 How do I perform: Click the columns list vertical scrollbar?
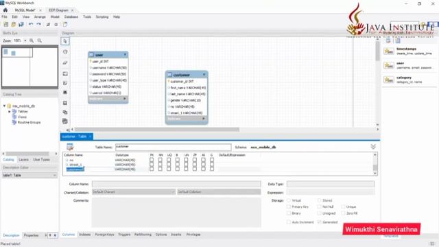375,167
